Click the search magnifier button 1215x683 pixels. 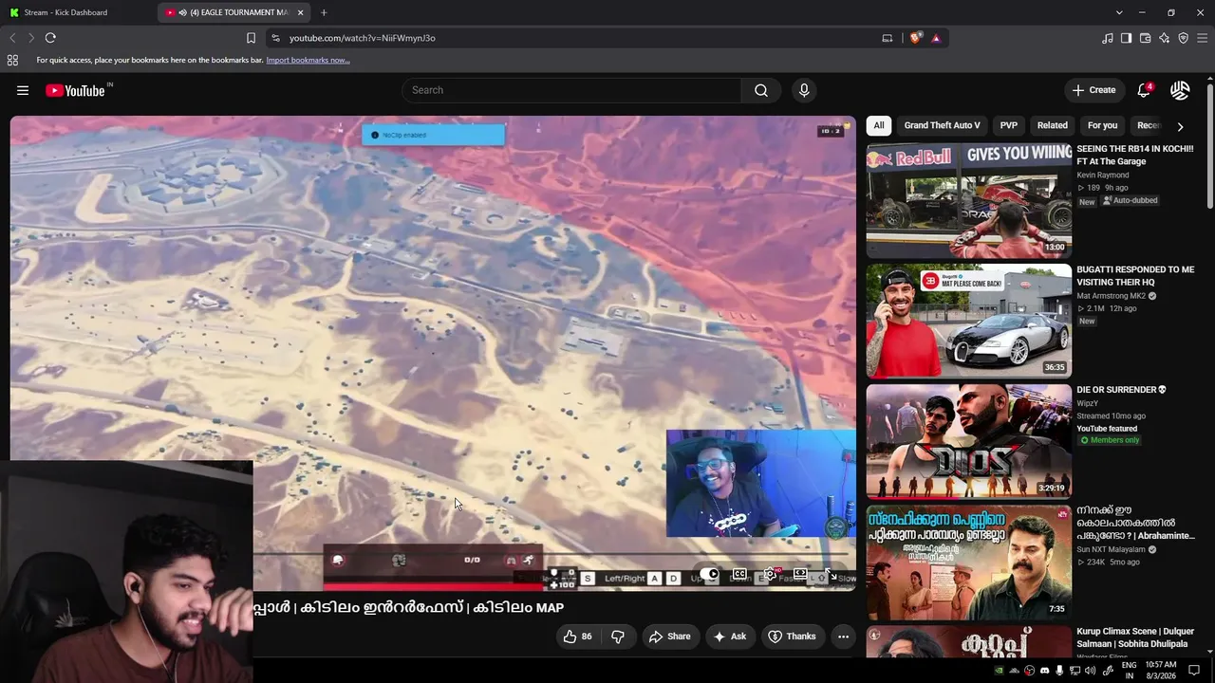click(761, 90)
